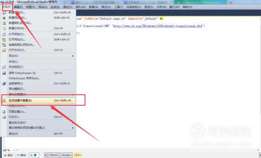Click the CodeFile="Default.aspx.cs" attribute text
The height and width of the screenshot is (158, 261).
click(x=105, y=19)
